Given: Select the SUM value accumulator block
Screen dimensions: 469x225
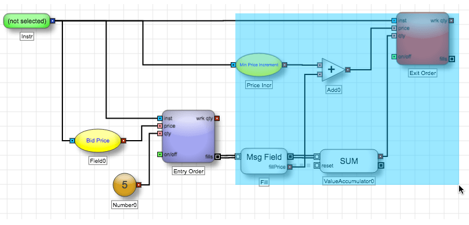Looking at the screenshot, I should click(x=349, y=161).
